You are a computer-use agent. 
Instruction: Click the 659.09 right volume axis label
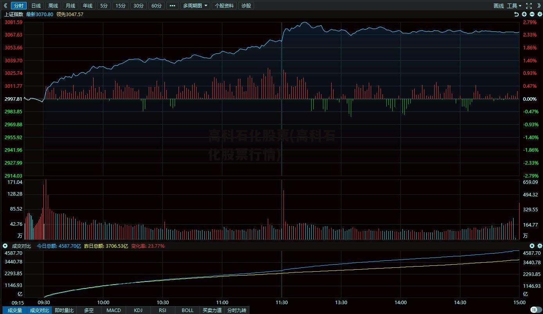pos(530,182)
